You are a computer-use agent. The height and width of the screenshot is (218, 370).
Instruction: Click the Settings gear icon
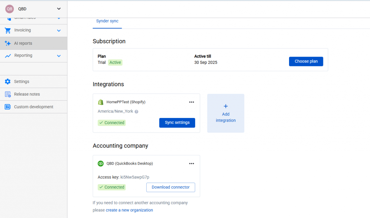tap(8, 82)
